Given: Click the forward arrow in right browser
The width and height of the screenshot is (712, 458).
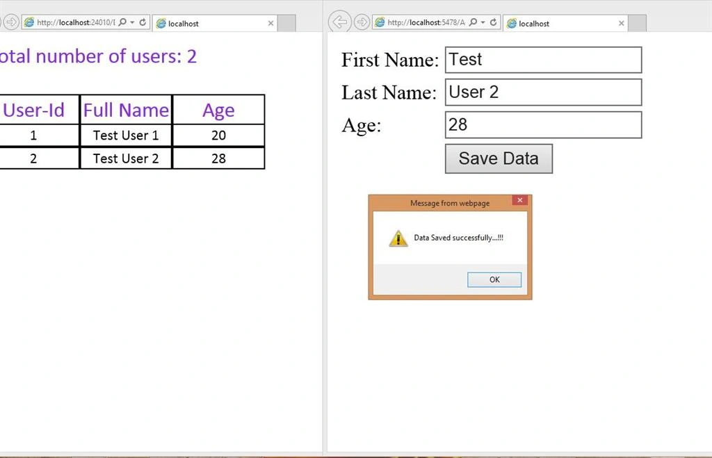Looking at the screenshot, I should [x=362, y=22].
